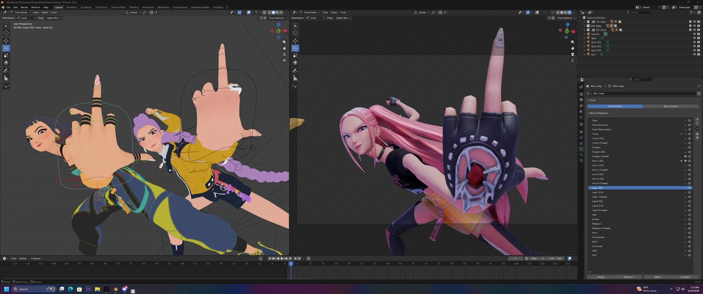Click the Assign button for bone collections

point(601,277)
